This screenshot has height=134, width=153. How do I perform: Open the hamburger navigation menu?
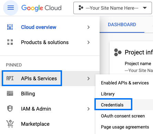11,8
